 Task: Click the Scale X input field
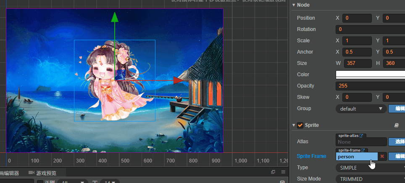357,41
